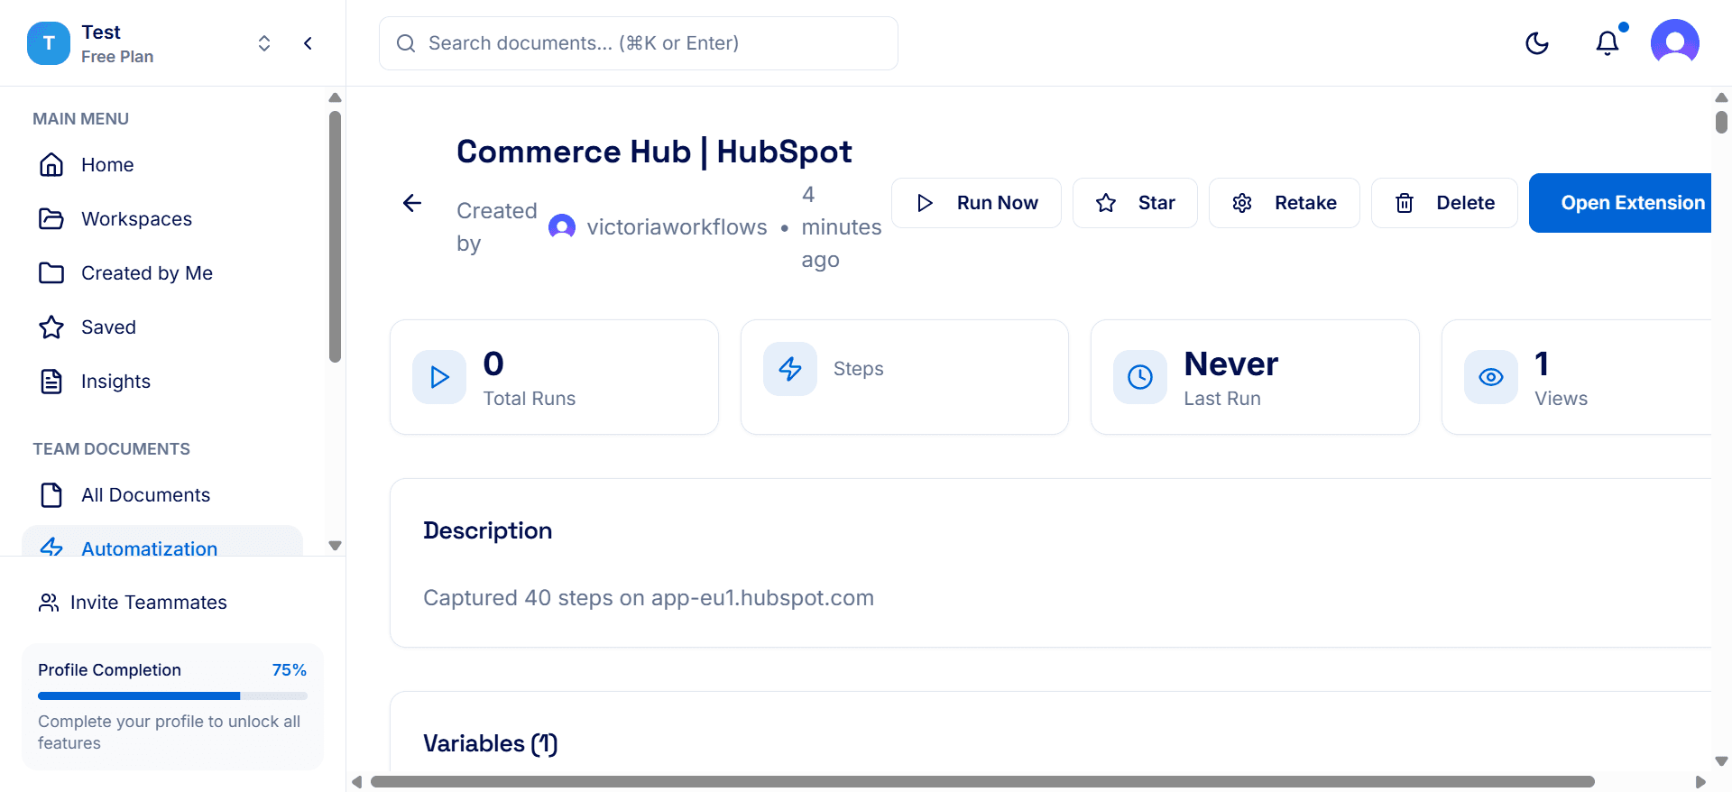Click the Total Runs play icon

tap(439, 377)
